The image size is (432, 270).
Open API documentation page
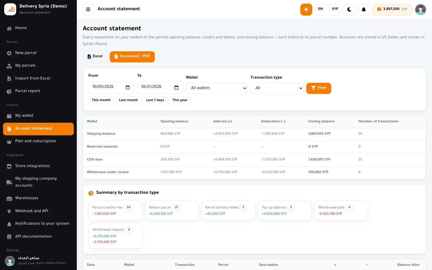[x=38, y=236]
